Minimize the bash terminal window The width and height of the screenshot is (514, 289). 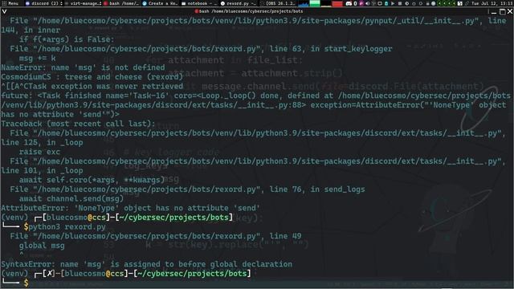[x=494, y=13]
